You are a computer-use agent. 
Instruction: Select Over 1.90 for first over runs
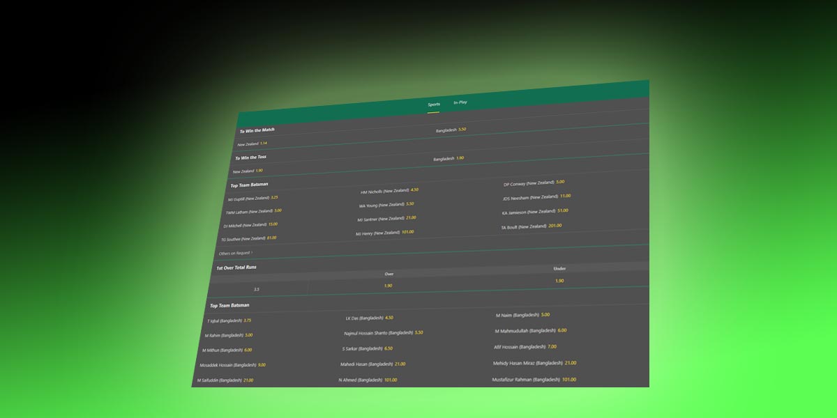point(388,285)
